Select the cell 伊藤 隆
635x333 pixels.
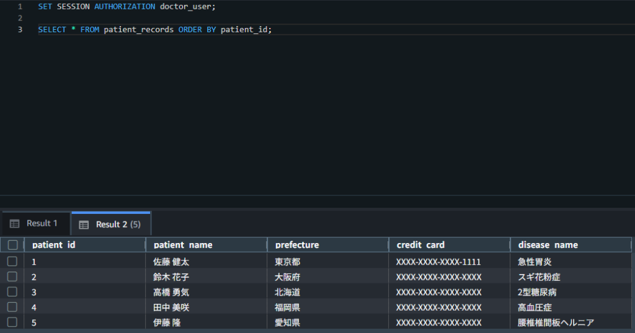pos(206,322)
